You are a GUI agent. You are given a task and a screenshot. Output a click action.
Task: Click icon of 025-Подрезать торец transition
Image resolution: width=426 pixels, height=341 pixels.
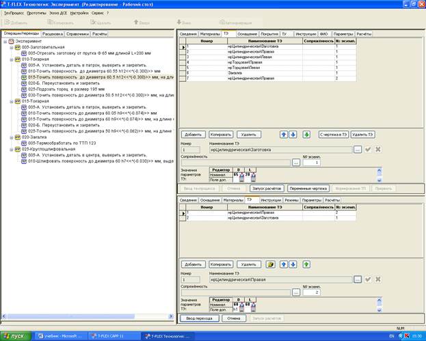click(24, 89)
